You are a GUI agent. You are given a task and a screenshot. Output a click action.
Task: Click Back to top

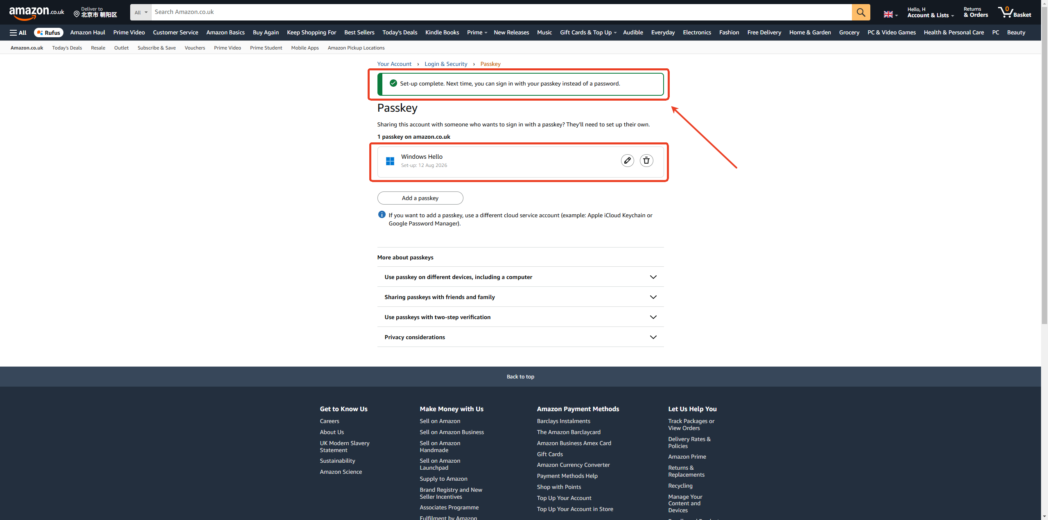tap(520, 377)
